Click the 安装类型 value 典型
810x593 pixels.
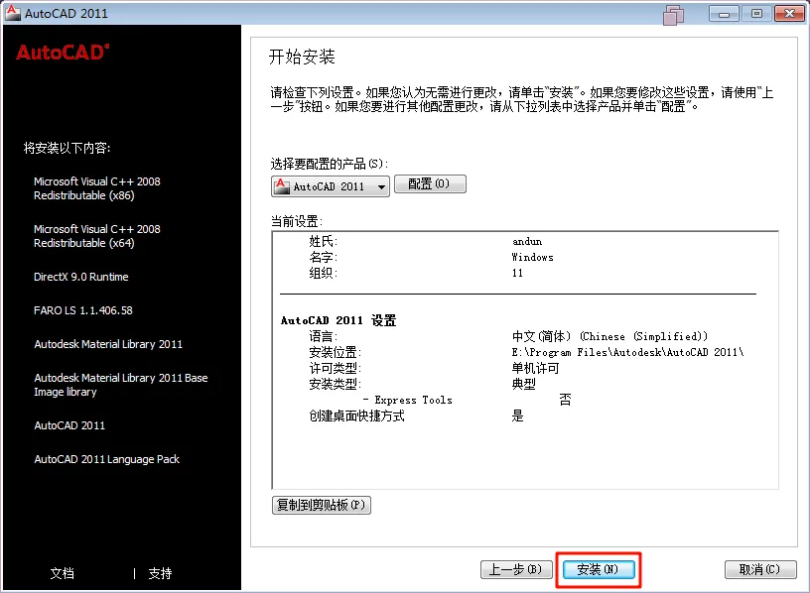point(523,384)
